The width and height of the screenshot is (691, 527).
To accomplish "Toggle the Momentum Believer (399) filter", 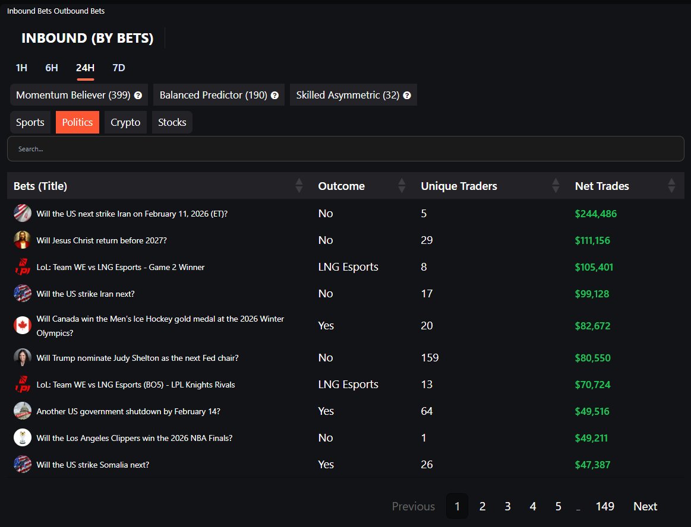I will 79,95.
